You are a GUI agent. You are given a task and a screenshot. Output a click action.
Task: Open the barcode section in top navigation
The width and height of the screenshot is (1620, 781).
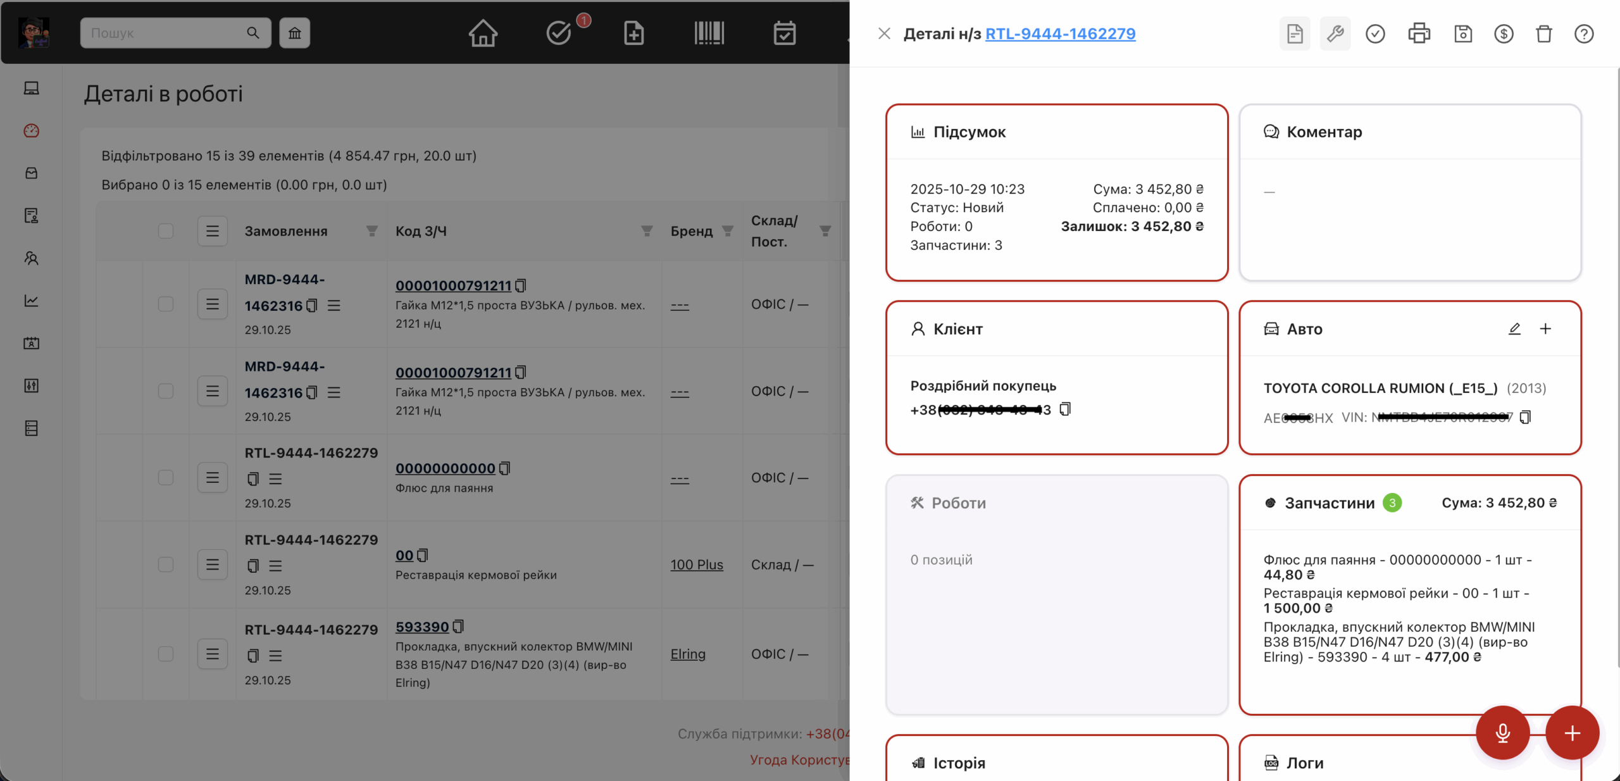(x=709, y=33)
